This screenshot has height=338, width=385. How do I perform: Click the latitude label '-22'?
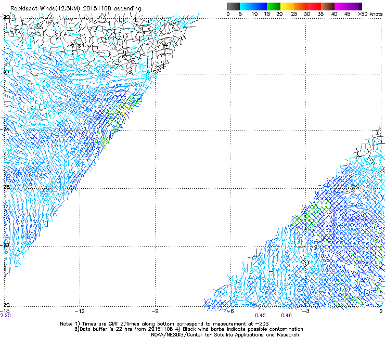(5, 73)
